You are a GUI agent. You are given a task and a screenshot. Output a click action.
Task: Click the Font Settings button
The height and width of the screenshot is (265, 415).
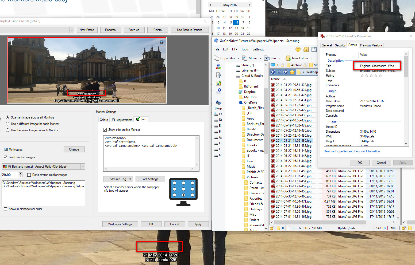coord(150,179)
